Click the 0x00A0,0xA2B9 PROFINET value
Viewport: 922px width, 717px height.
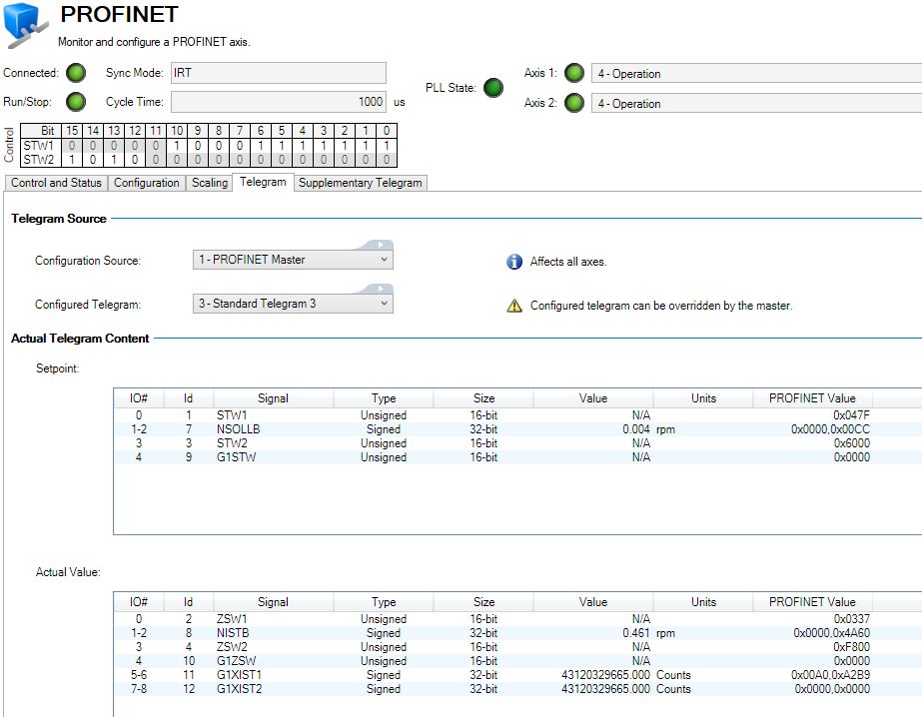coord(830,675)
